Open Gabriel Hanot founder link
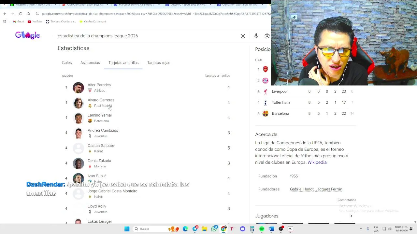Screen dimensions: 417x234 (x=302, y=189)
